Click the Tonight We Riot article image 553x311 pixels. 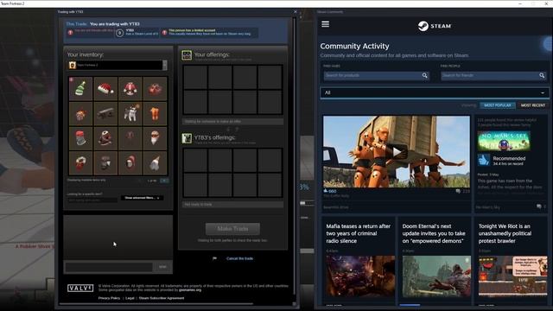tap(512, 276)
